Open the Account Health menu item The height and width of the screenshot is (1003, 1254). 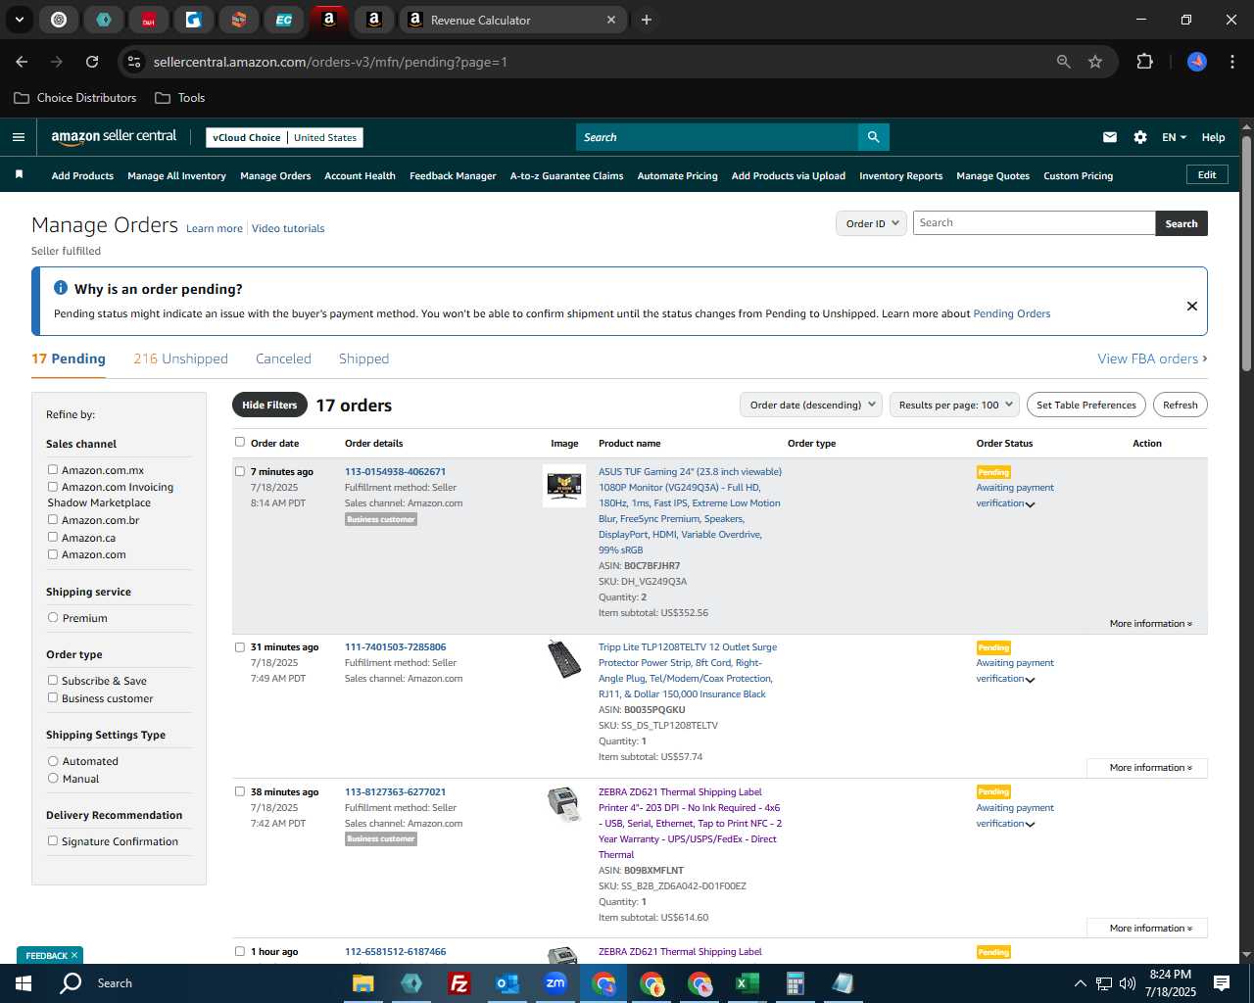pos(360,175)
